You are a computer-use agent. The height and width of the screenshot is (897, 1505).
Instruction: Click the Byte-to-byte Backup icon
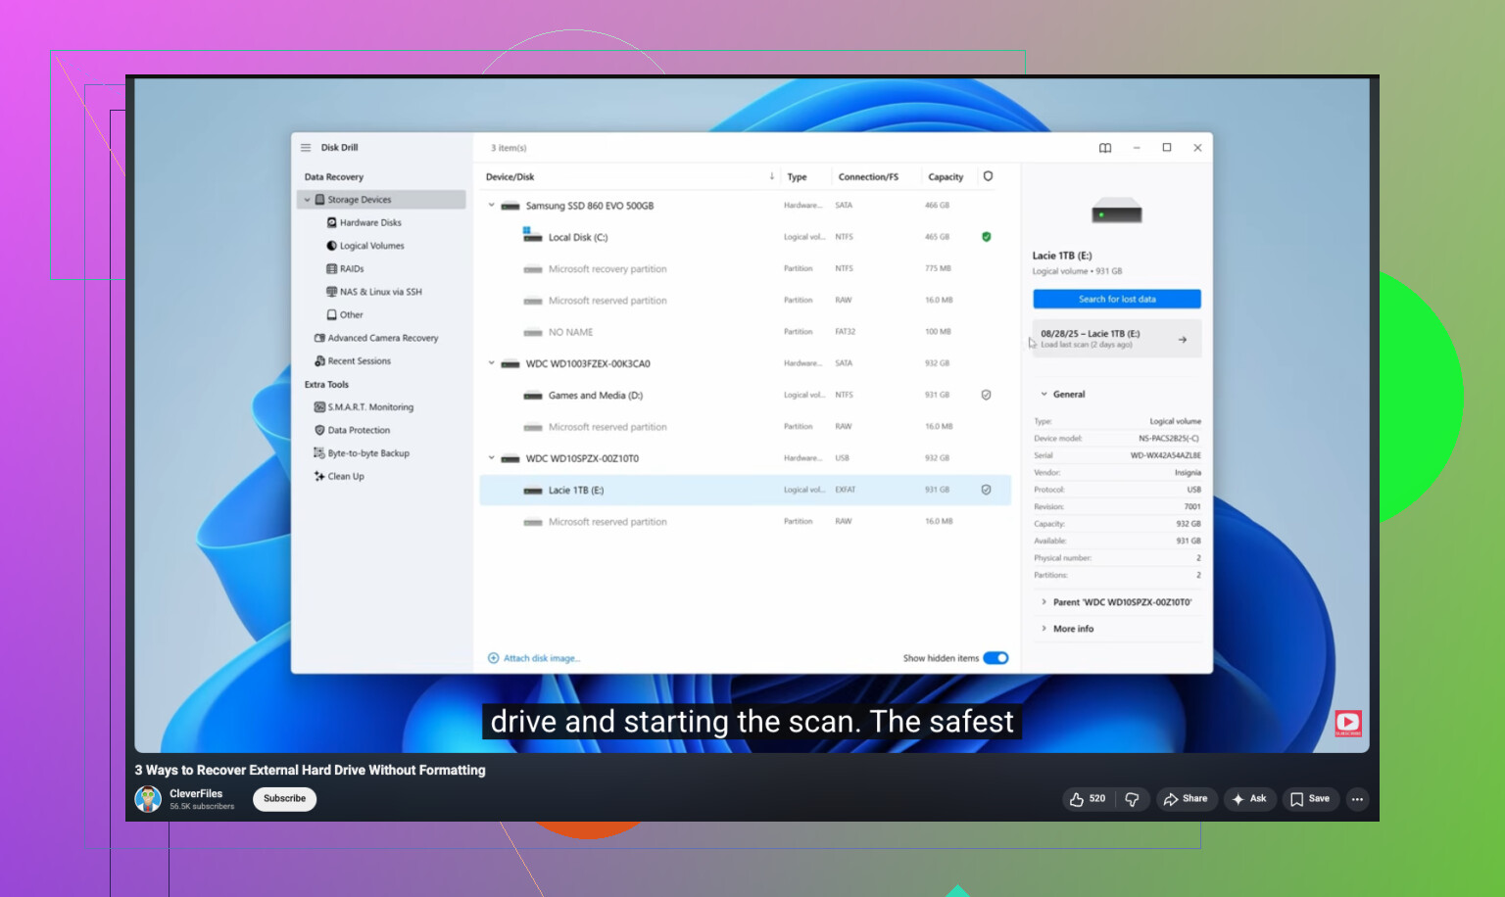pos(319,453)
